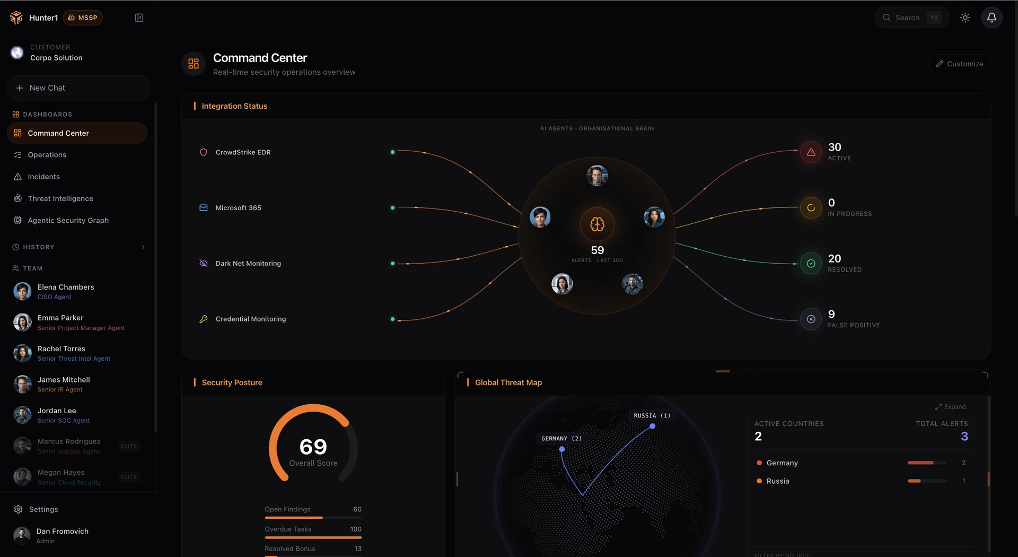Open the Command Center dashboard item

pos(77,133)
